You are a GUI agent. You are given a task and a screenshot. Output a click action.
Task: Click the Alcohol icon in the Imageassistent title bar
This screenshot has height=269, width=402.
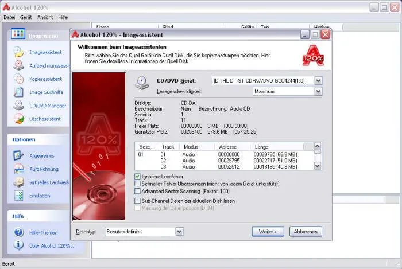point(75,34)
